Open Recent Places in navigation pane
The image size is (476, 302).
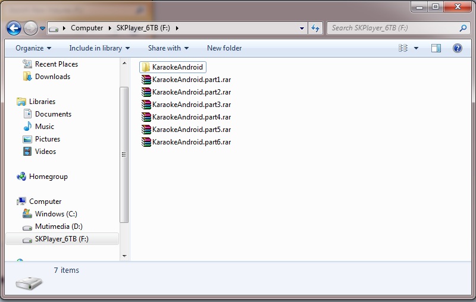[57, 64]
